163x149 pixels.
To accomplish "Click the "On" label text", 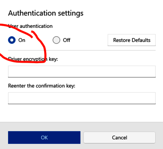I will click(22, 40).
